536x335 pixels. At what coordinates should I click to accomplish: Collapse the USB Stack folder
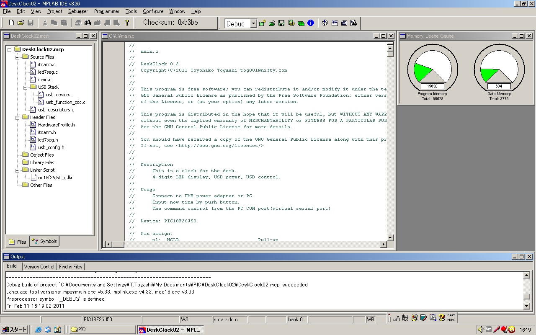click(26, 87)
